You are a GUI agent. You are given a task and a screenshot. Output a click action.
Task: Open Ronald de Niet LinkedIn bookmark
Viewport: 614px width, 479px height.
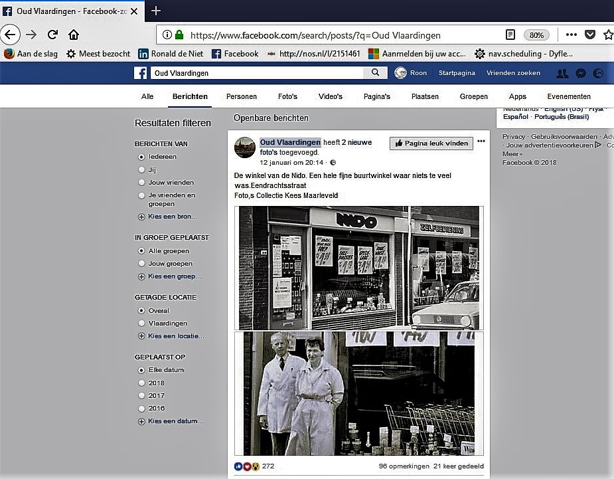pos(171,54)
